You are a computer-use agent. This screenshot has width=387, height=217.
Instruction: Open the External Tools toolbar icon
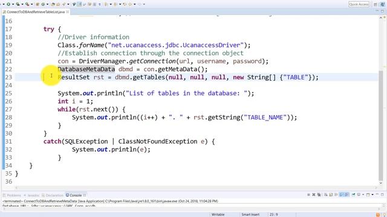[27, 4]
